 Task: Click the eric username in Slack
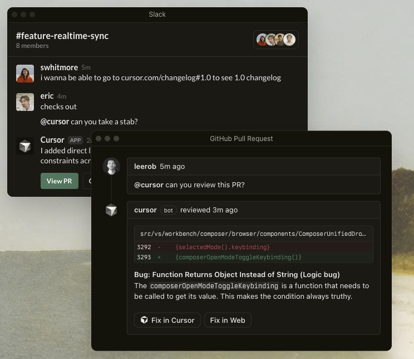(47, 96)
